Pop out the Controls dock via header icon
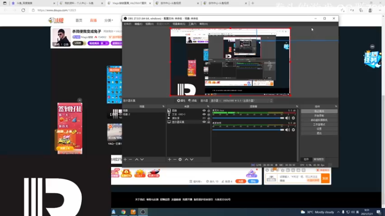The width and height of the screenshot is (385, 216). pyautogui.click(x=336, y=107)
